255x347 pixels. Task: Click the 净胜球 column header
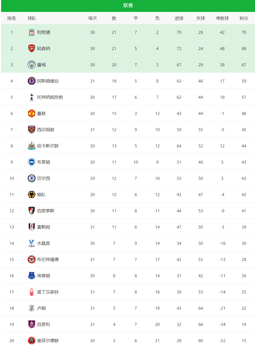pyautogui.click(x=222, y=18)
